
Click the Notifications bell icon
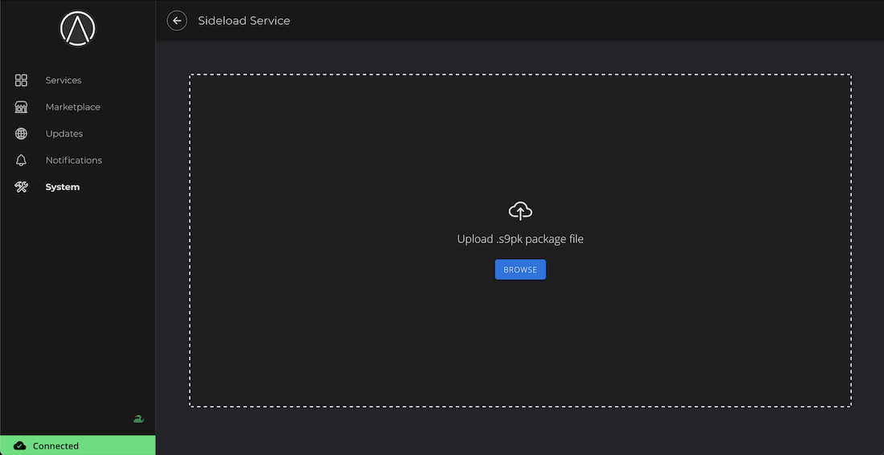click(21, 160)
